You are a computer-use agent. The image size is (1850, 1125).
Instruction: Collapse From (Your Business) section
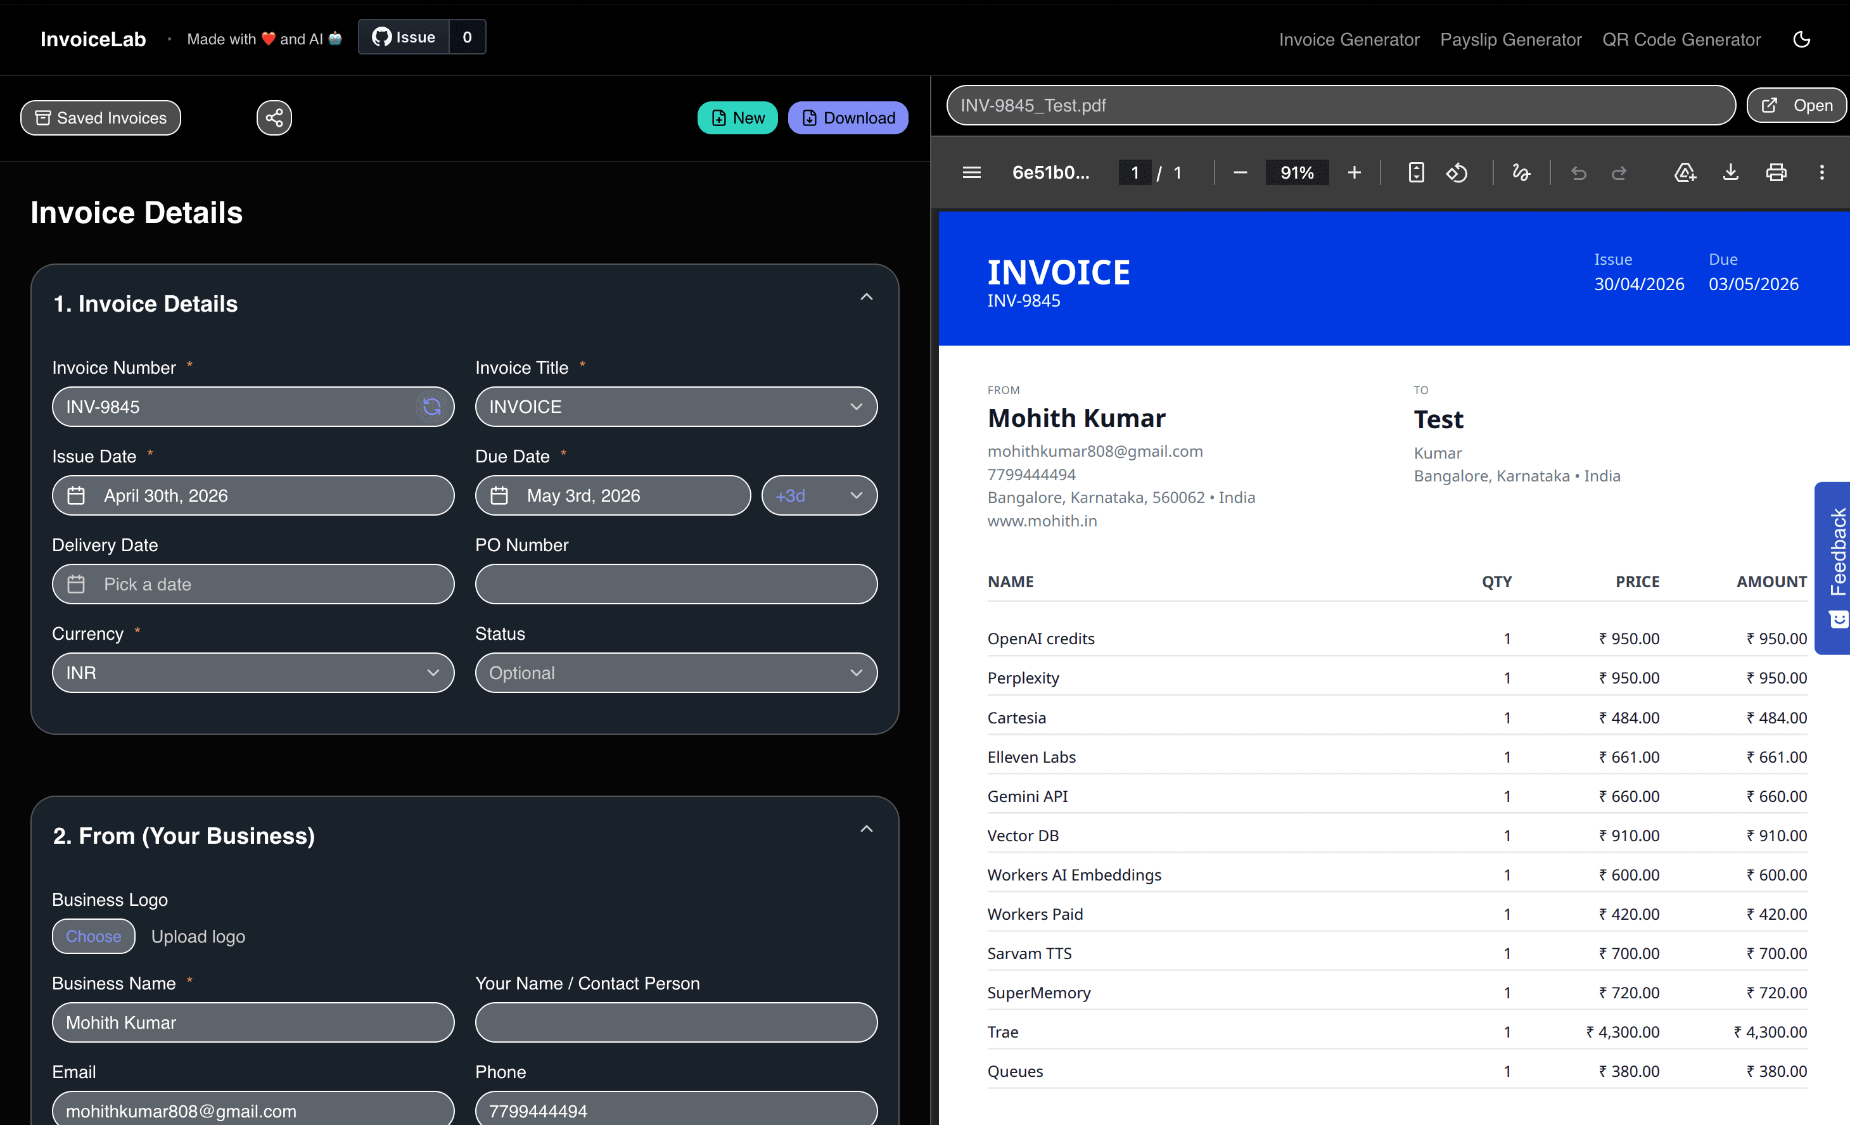click(x=867, y=829)
